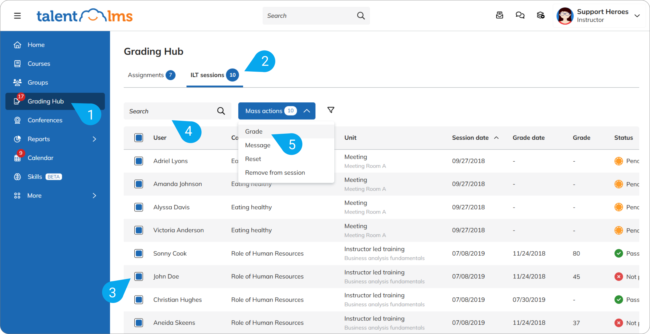Open the Home sidebar item
This screenshot has height=334, width=650.
coord(55,45)
